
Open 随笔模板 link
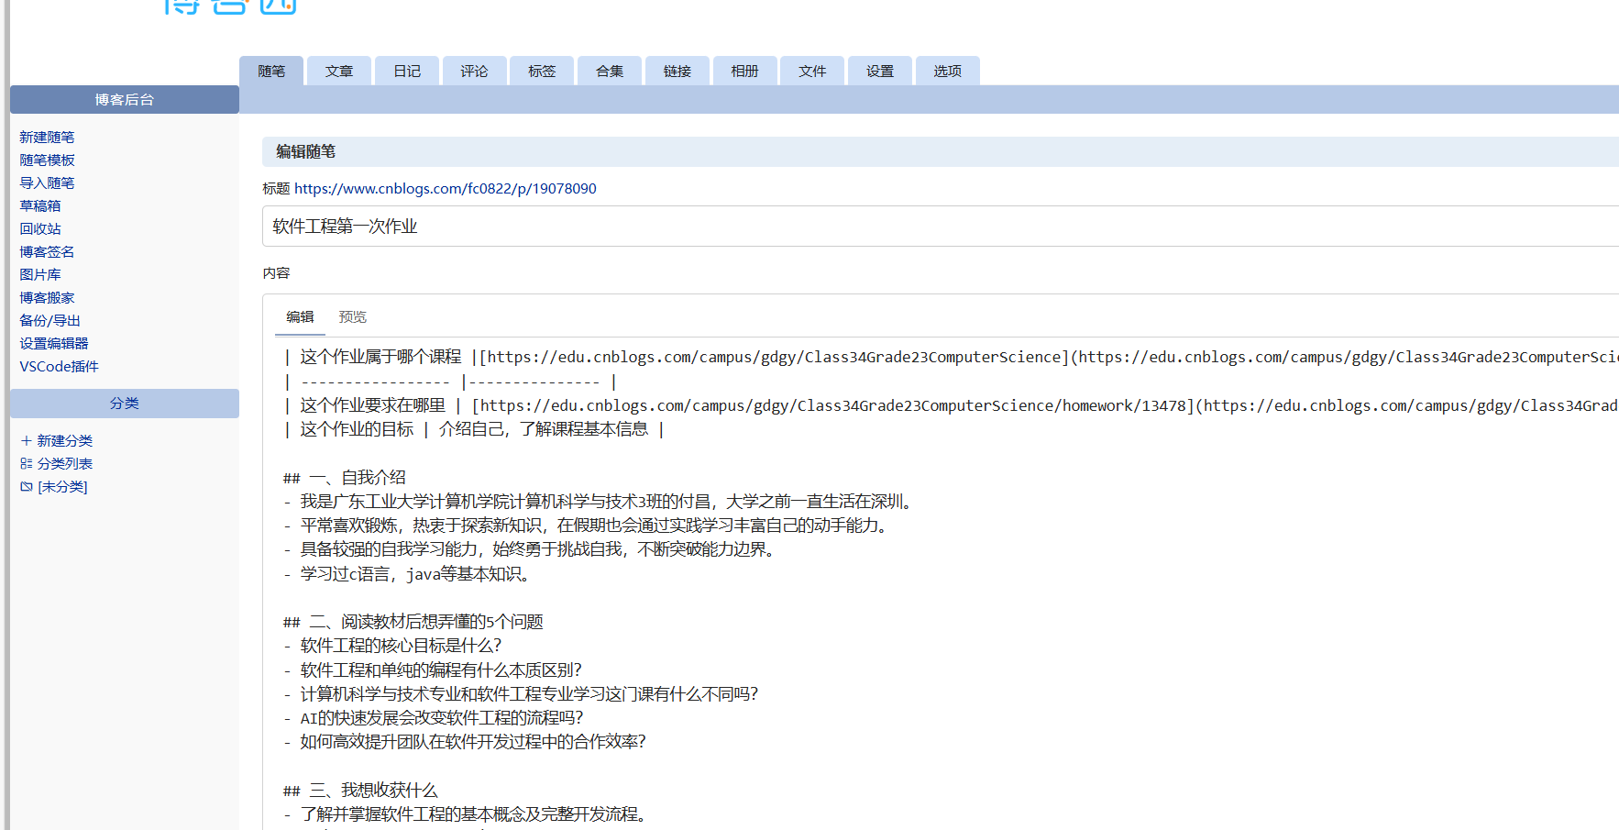(x=47, y=160)
